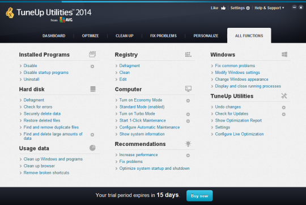The width and height of the screenshot is (306, 205).
Task: Click the Uninstall link
Action: (x=31, y=80)
